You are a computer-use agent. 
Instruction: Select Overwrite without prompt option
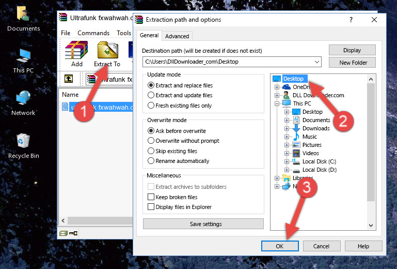(151, 141)
